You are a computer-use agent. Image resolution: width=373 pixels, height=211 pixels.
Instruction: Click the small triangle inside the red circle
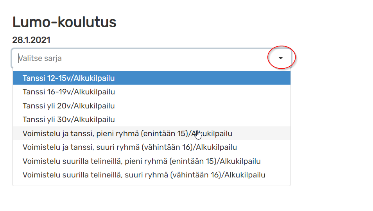tap(281, 58)
